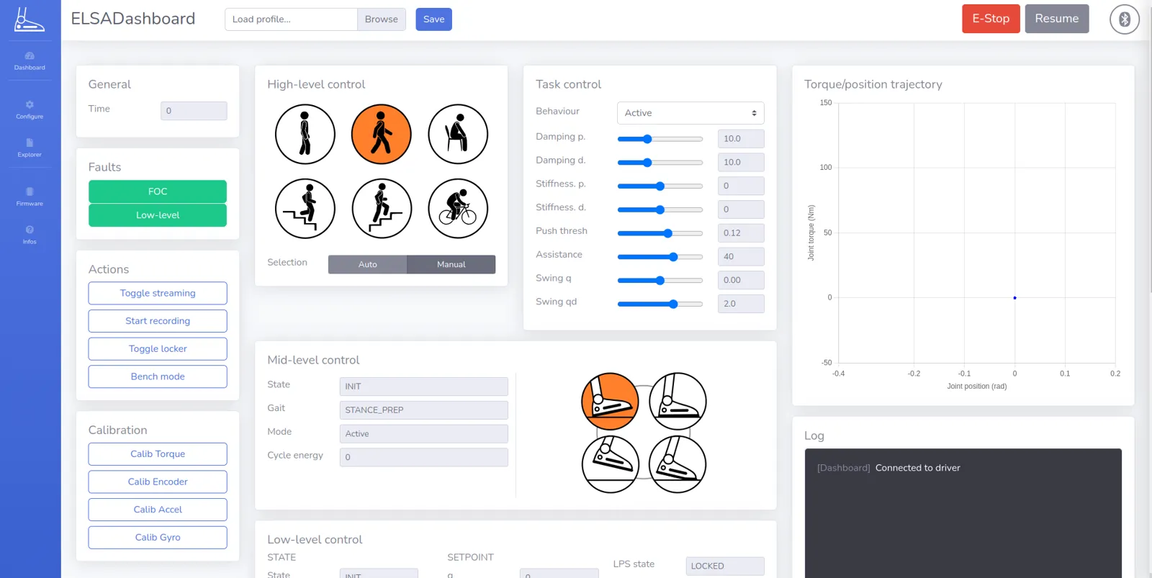This screenshot has width=1152, height=578.
Task: Click the ELSA boot logo icon
Action: point(30,19)
